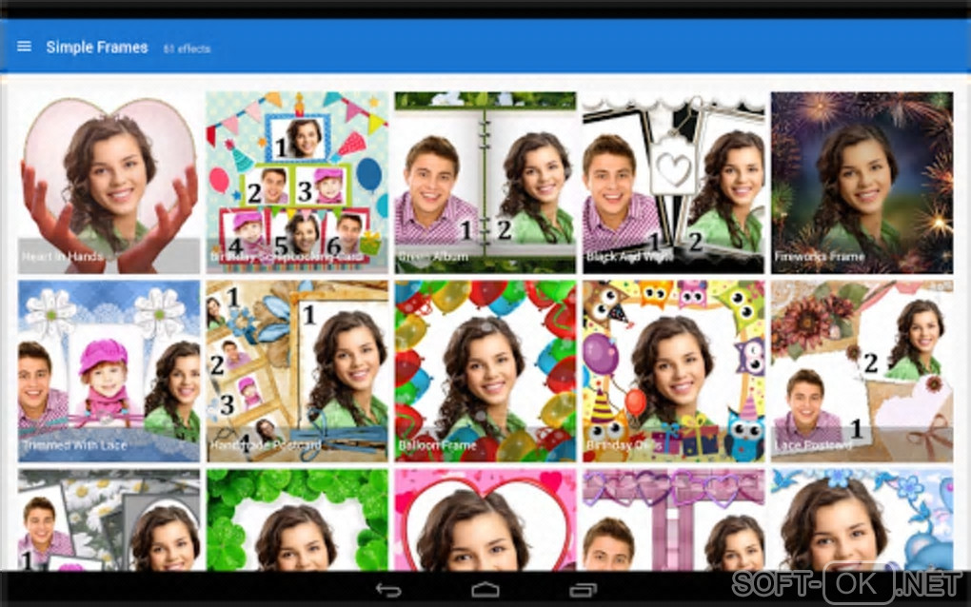971x607 pixels.
Task: Select the Heart In Hands frame
Action: [109, 183]
